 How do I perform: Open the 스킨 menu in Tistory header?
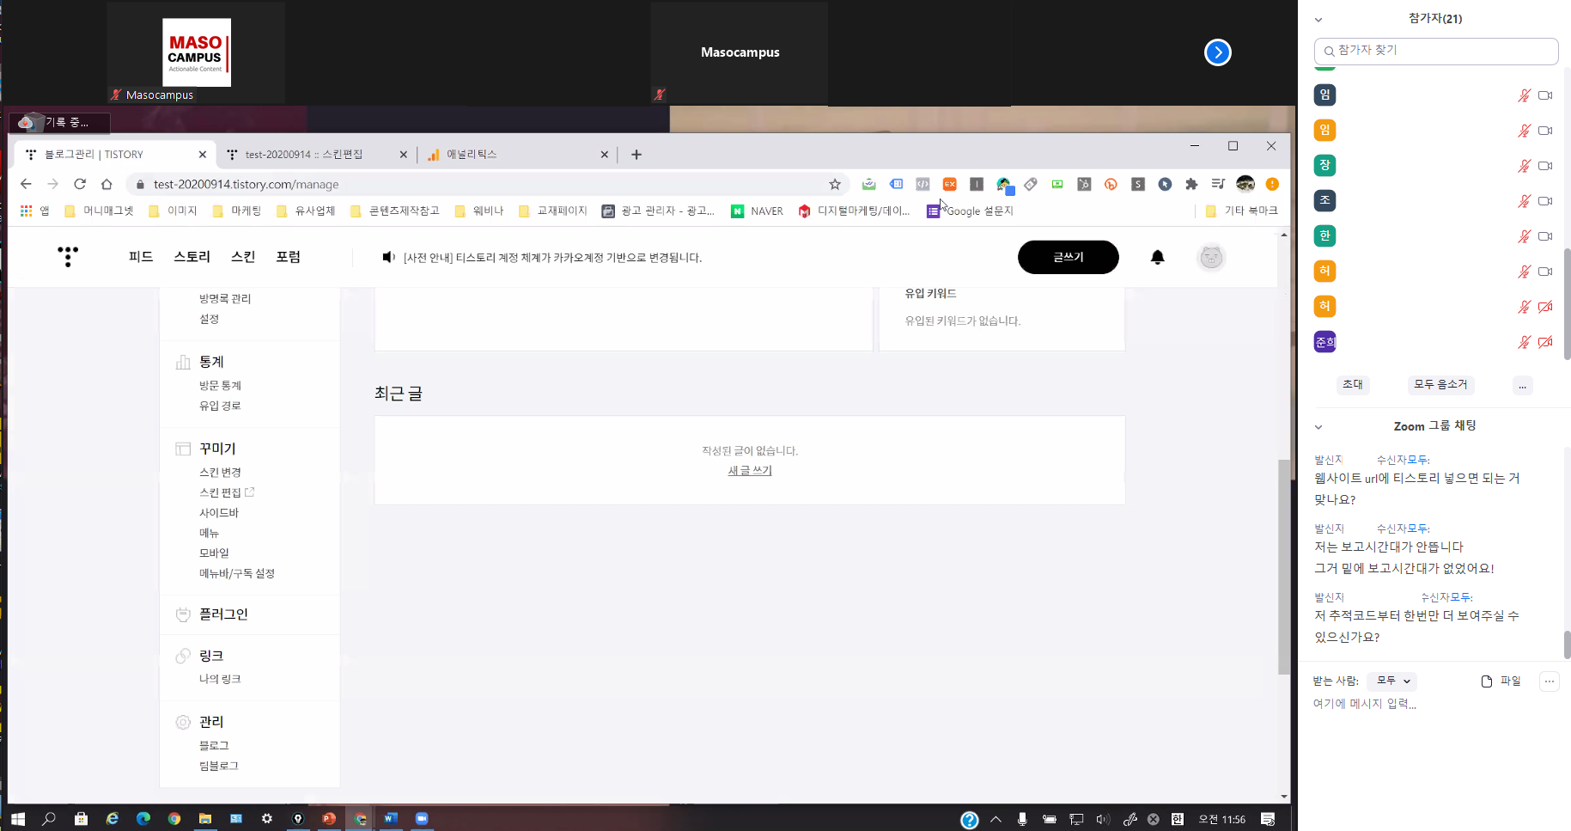243,257
